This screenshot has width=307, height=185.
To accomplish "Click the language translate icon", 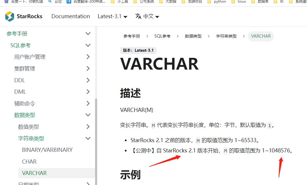I will pos(138,16).
